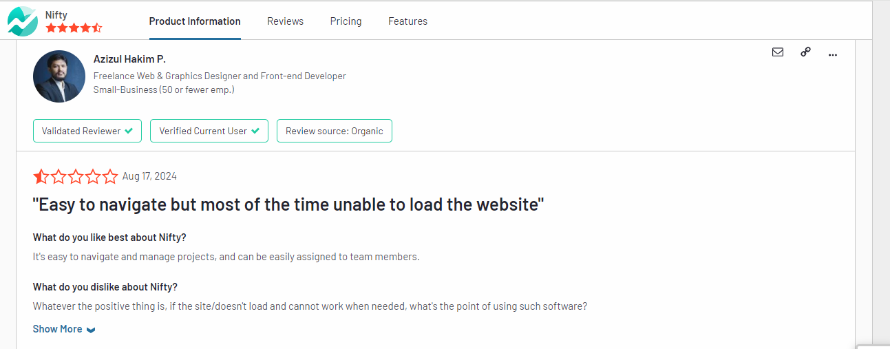The image size is (890, 349).
Task: Click the one-star review rating
Action: [x=76, y=176]
